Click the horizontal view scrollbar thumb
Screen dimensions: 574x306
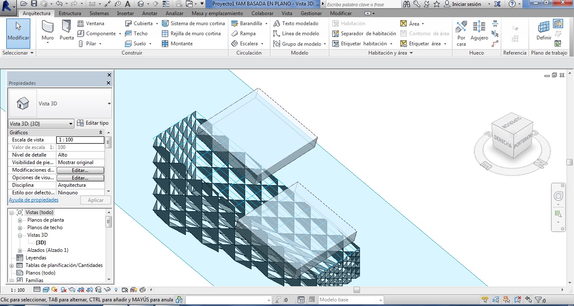point(357,290)
